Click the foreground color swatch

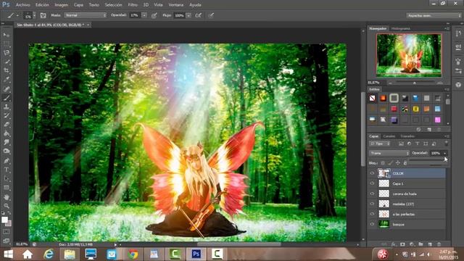tap(4, 220)
